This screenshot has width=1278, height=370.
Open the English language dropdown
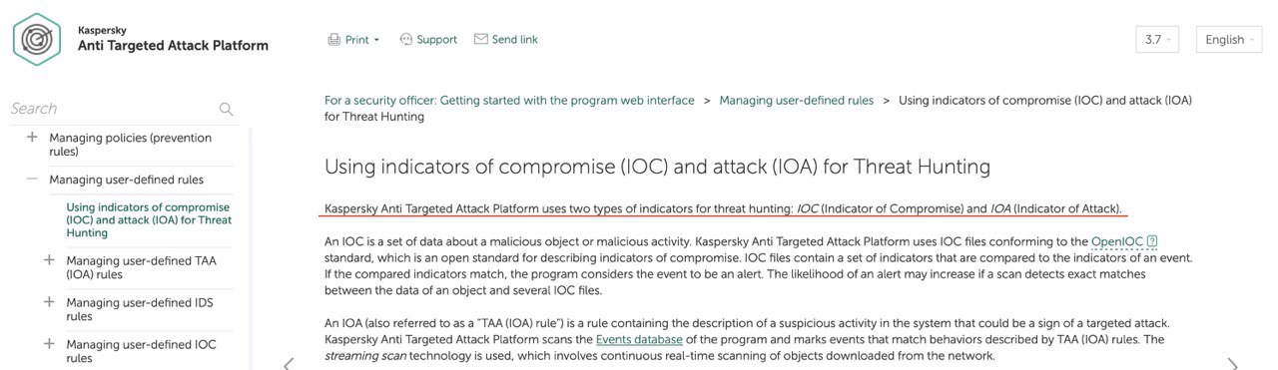(1229, 40)
